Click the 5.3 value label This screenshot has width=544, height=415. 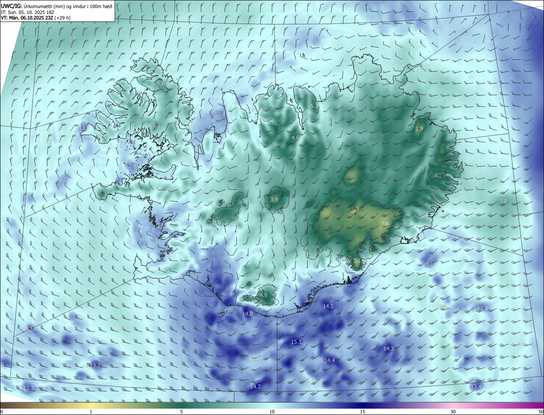tap(314, 106)
